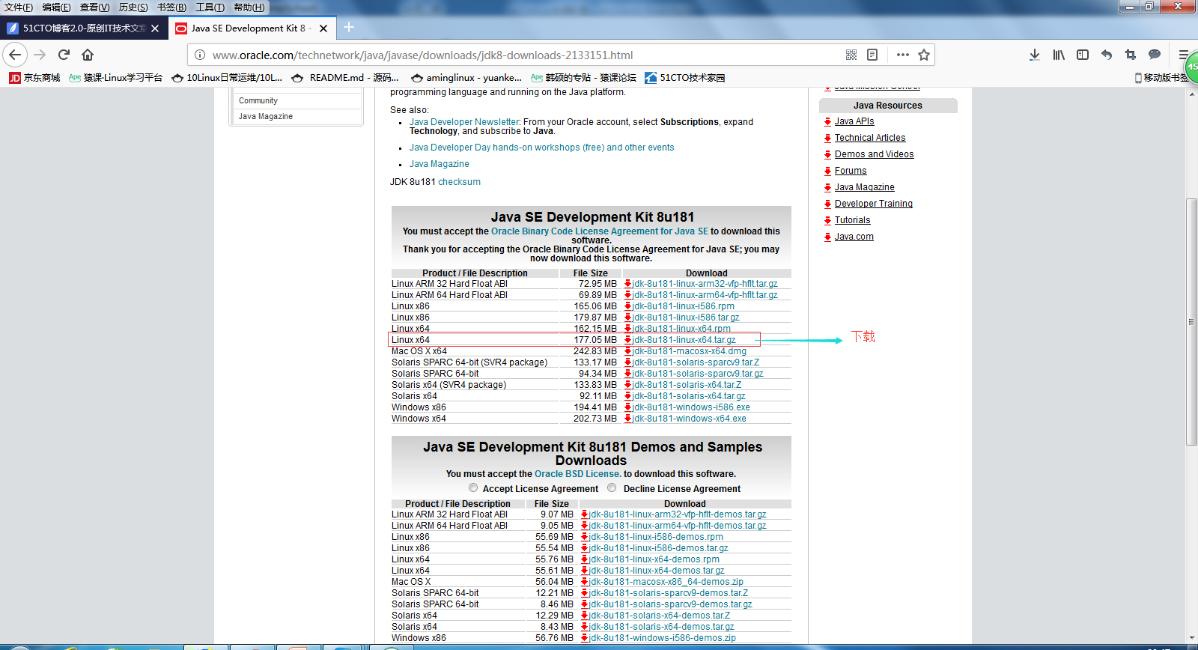This screenshot has height=650, width=1198.
Task: Open the downloads arrow panel
Action: click(1035, 55)
